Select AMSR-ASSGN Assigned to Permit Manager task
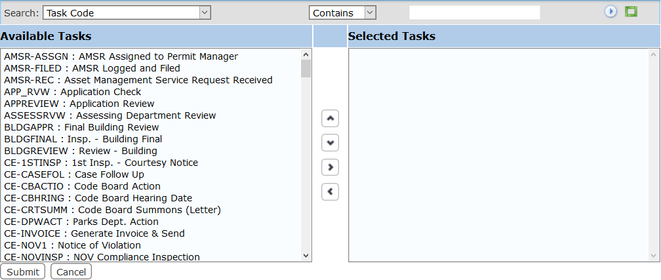 (x=121, y=56)
